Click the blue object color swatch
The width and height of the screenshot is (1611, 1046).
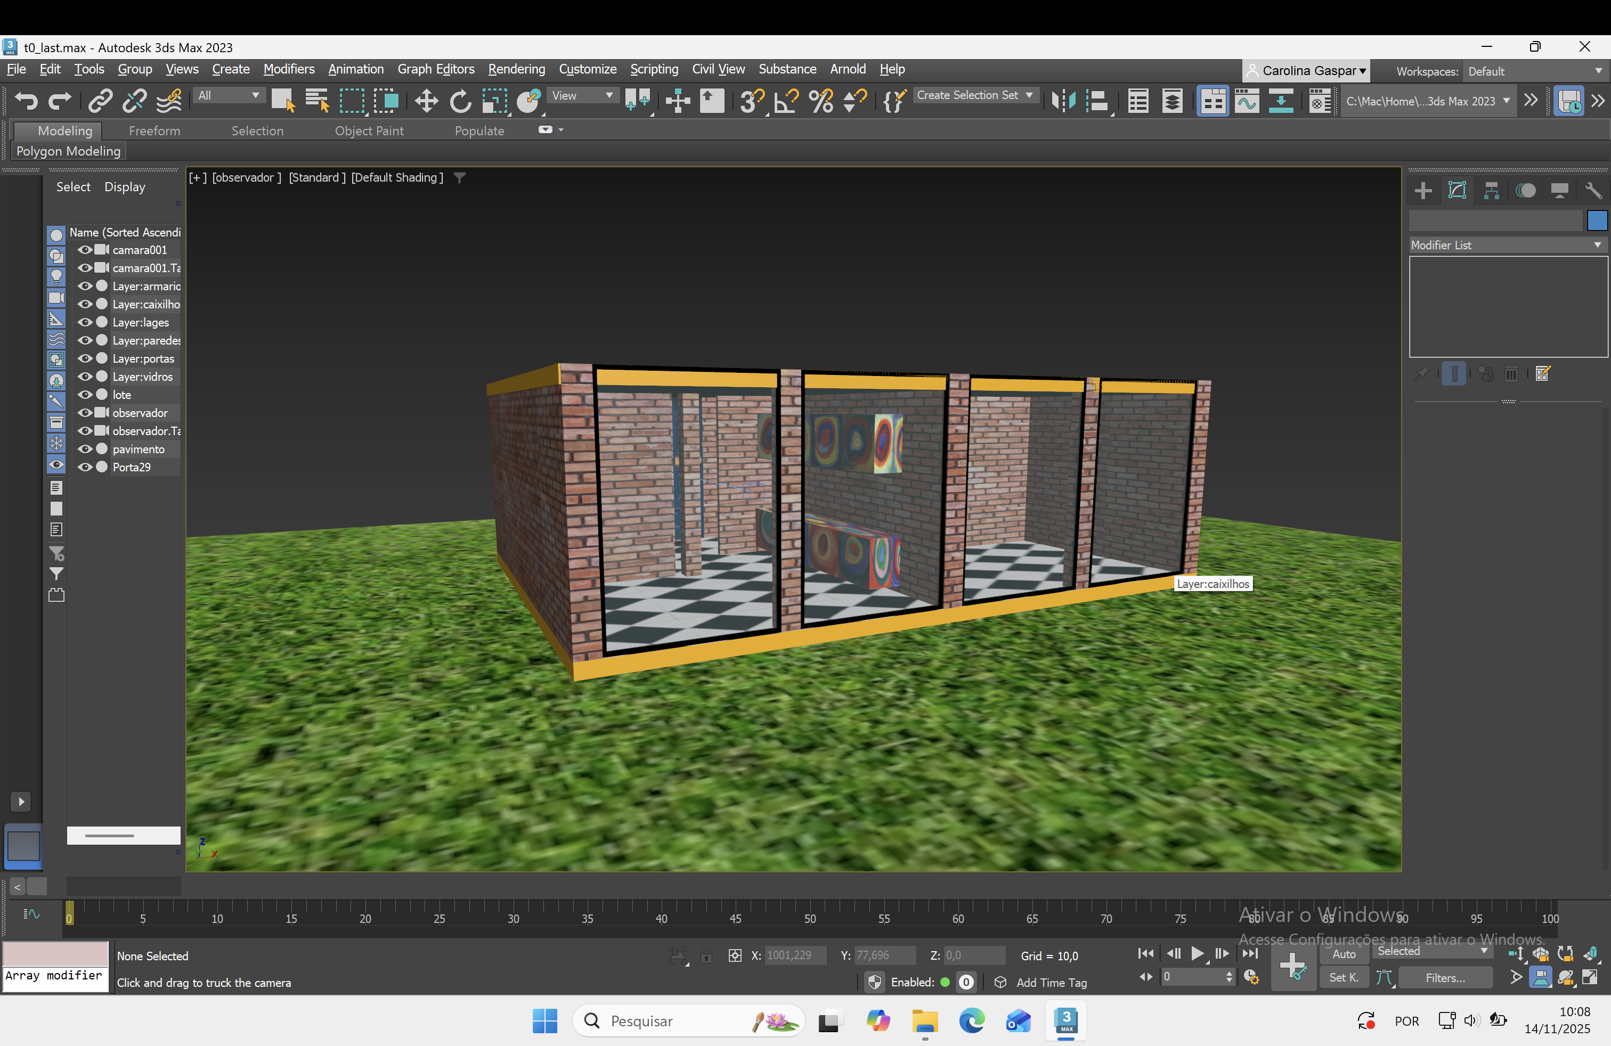click(1597, 220)
